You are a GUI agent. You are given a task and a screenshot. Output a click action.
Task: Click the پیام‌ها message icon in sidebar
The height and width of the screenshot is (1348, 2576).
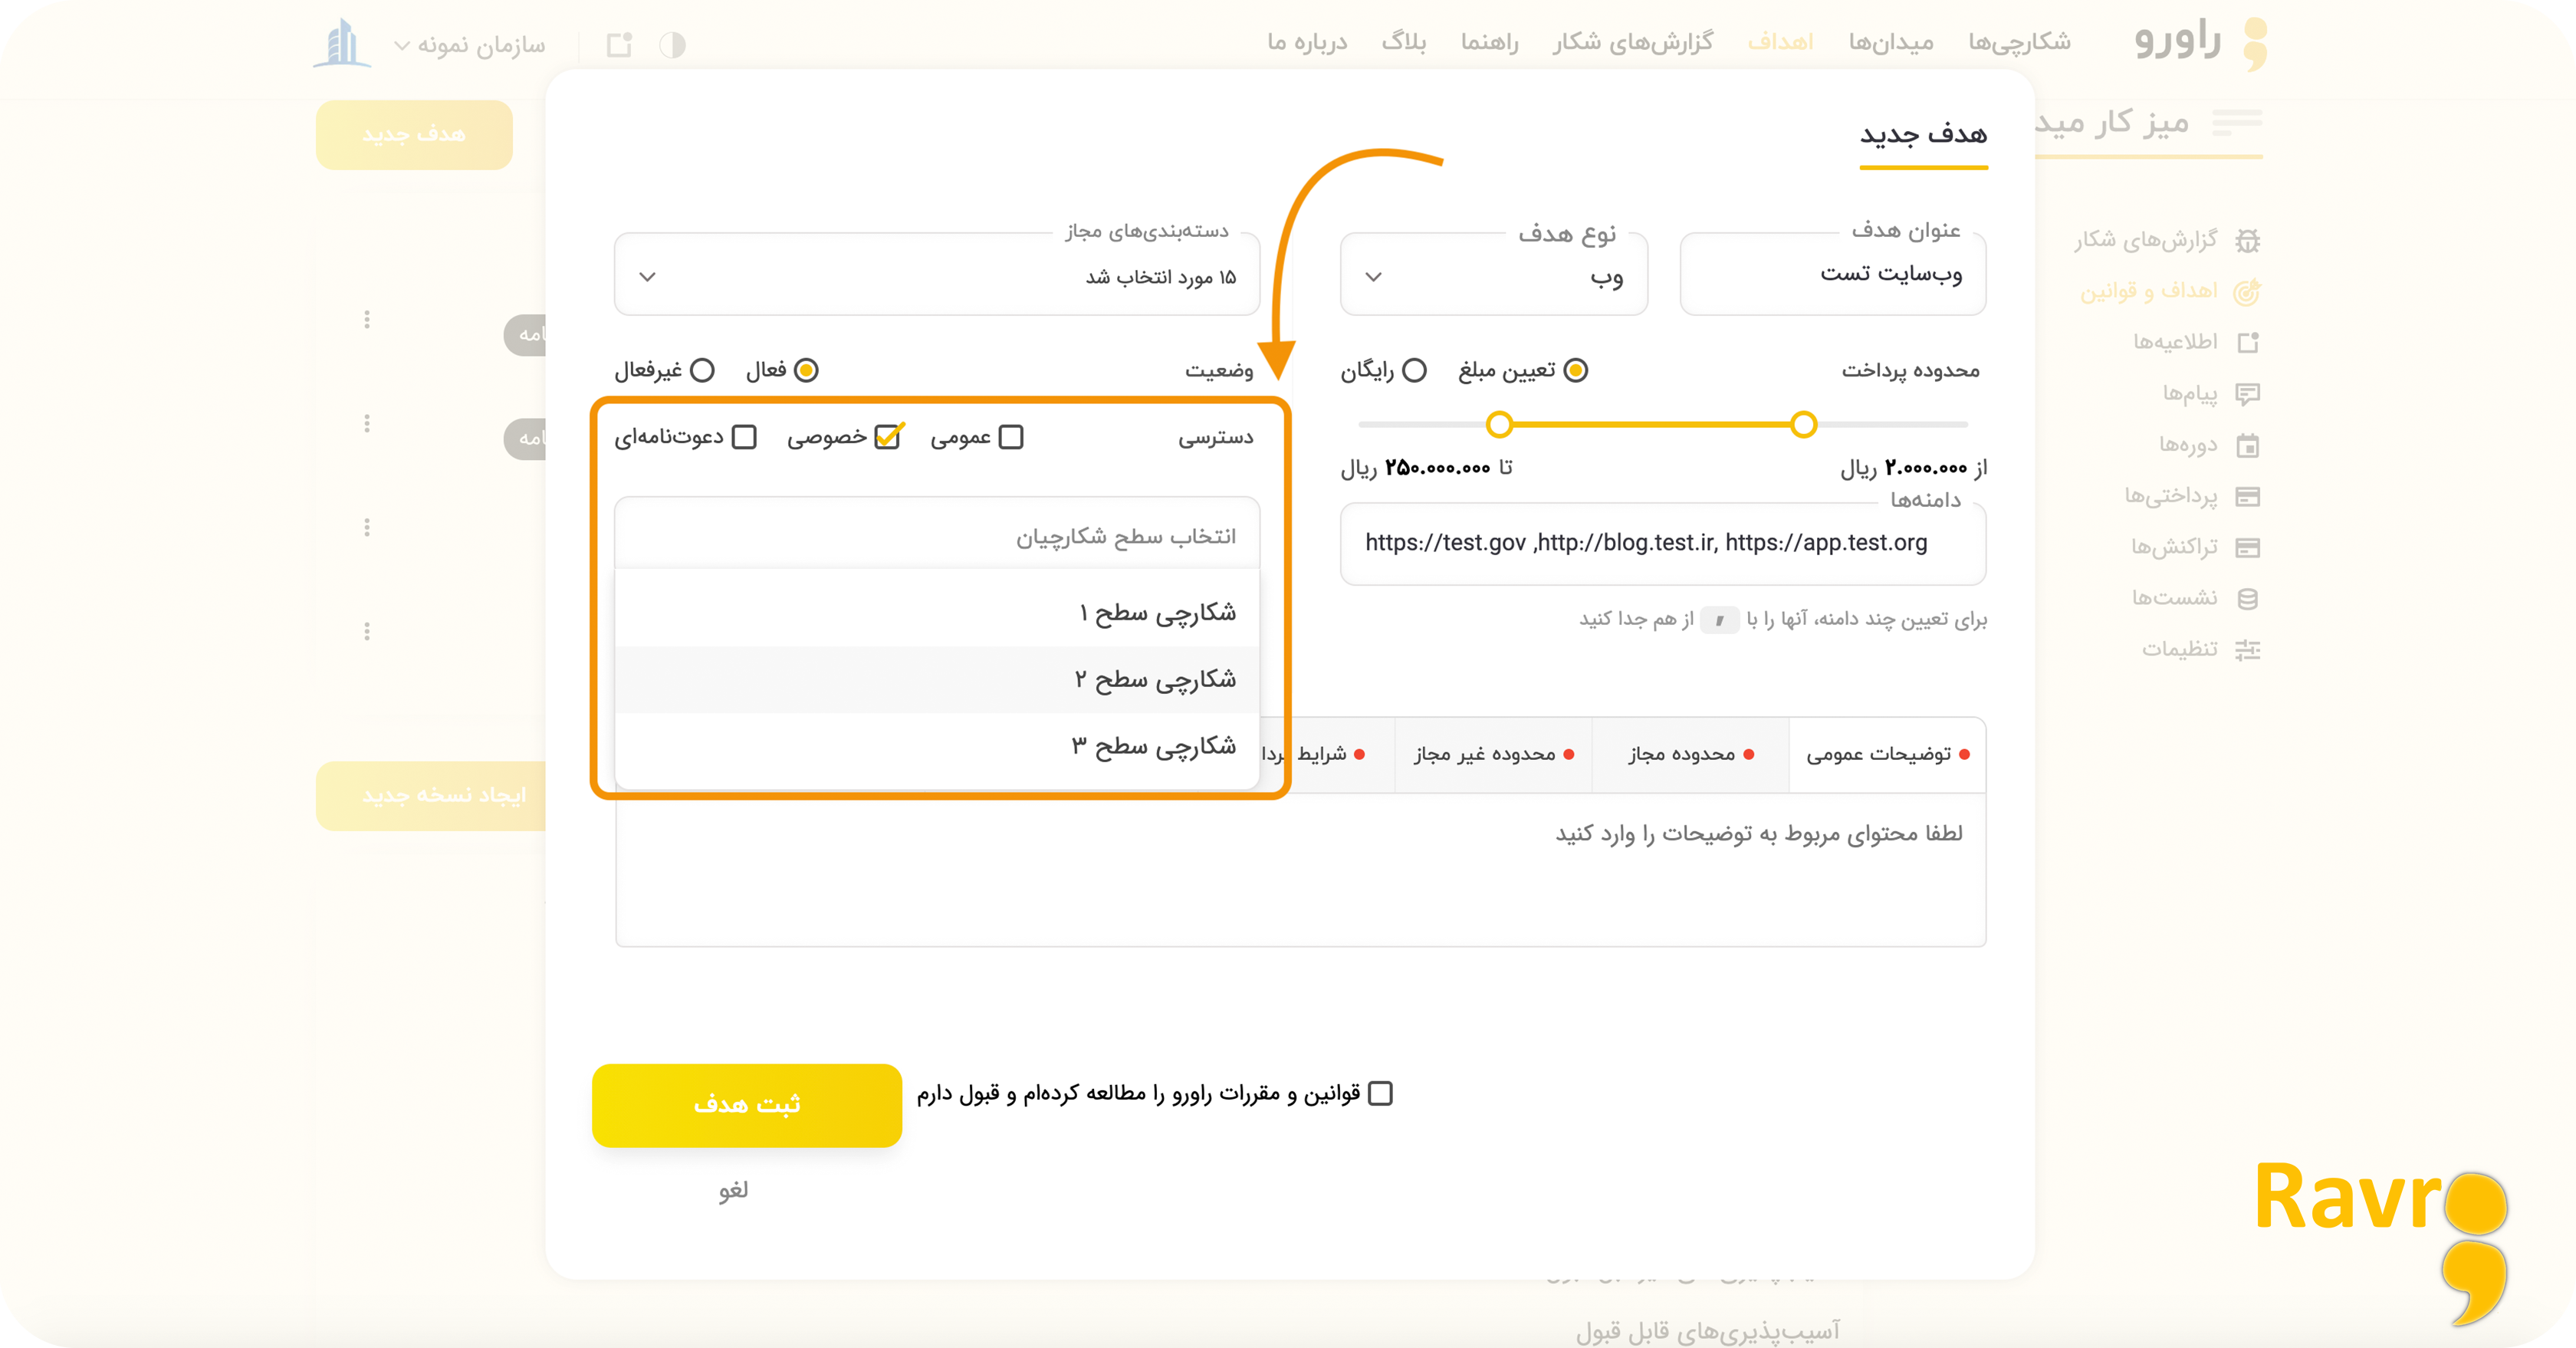(2248, 394)
